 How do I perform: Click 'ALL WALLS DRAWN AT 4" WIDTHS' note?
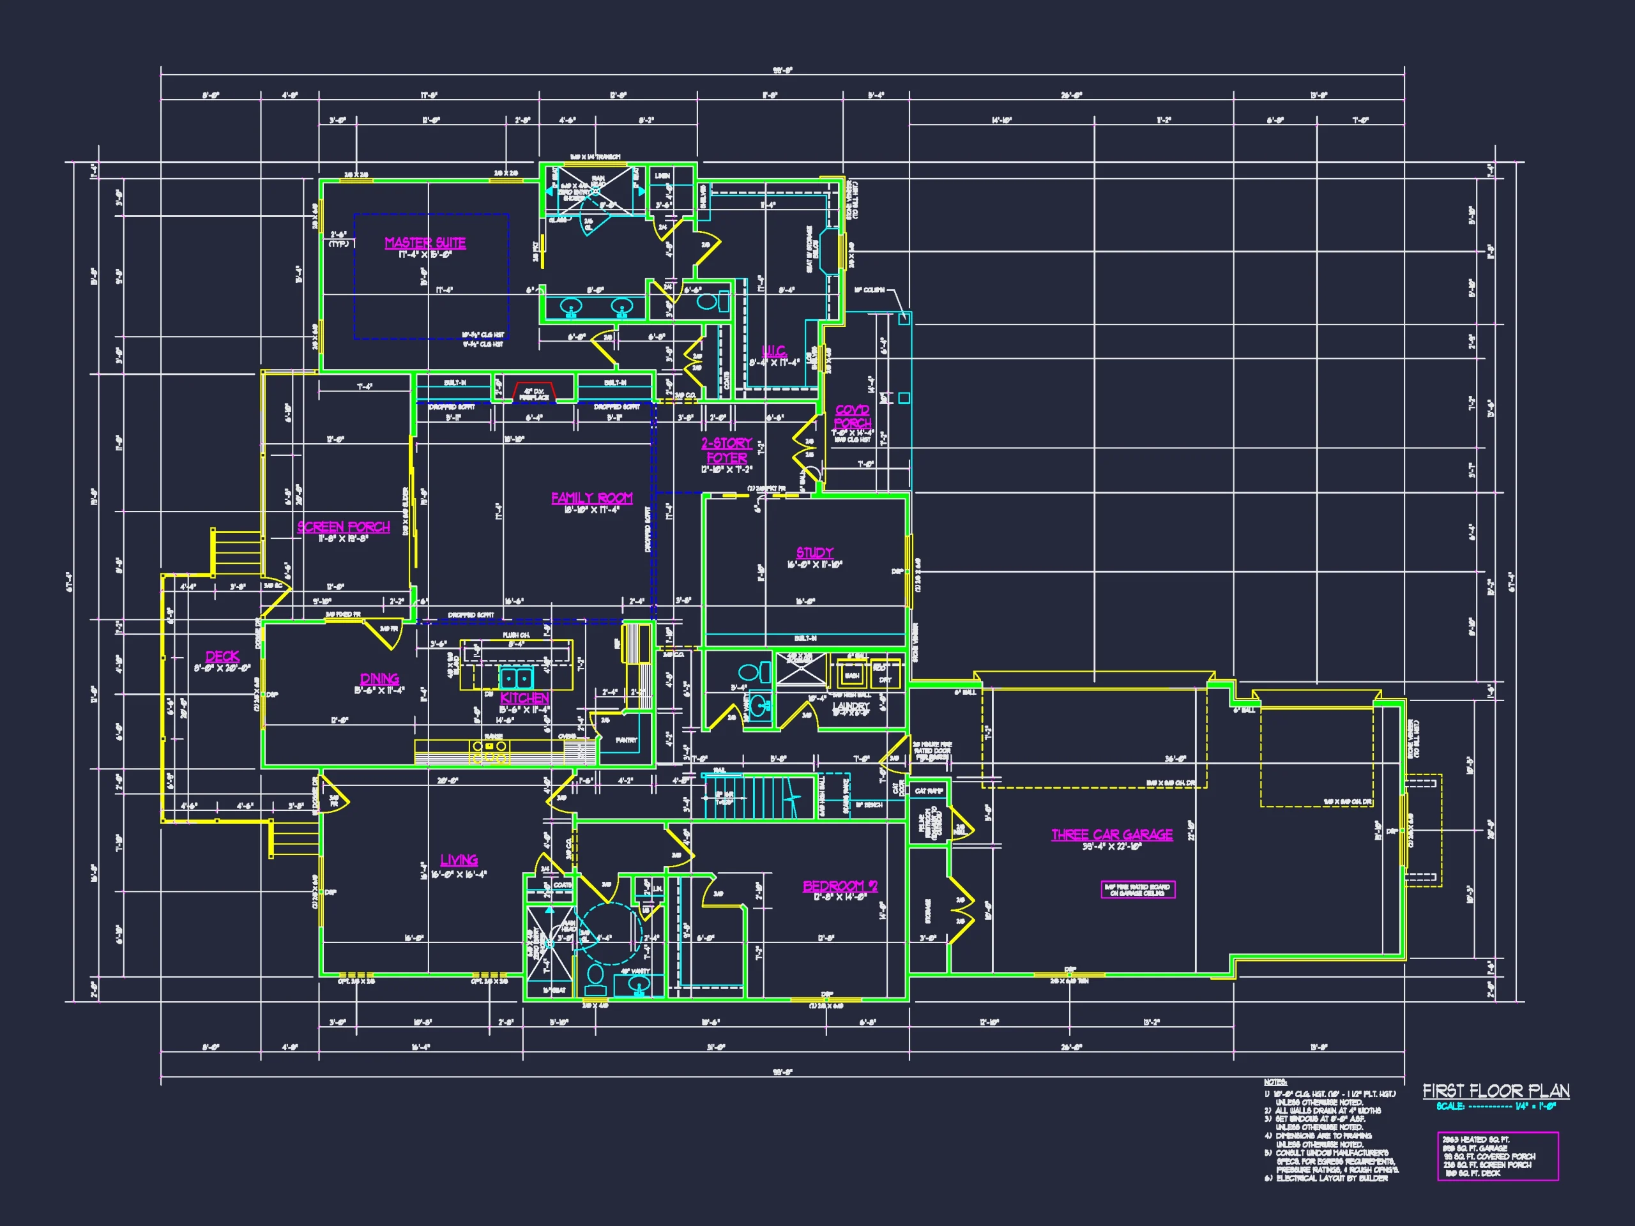click(1322, 1110)
